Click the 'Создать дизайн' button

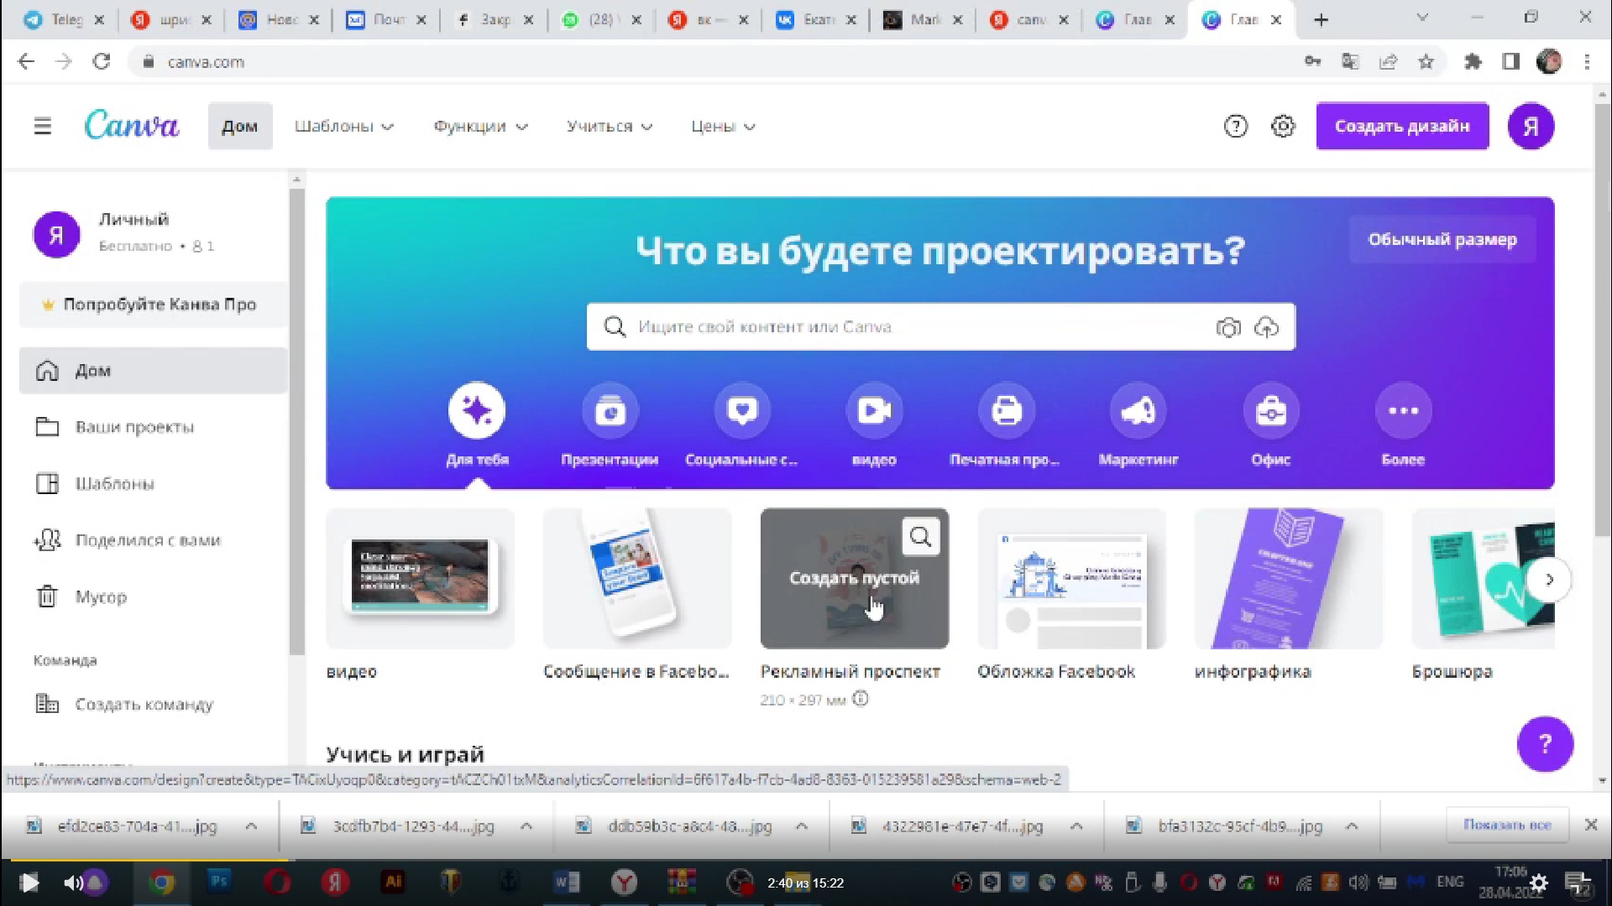pos(1402,127)
